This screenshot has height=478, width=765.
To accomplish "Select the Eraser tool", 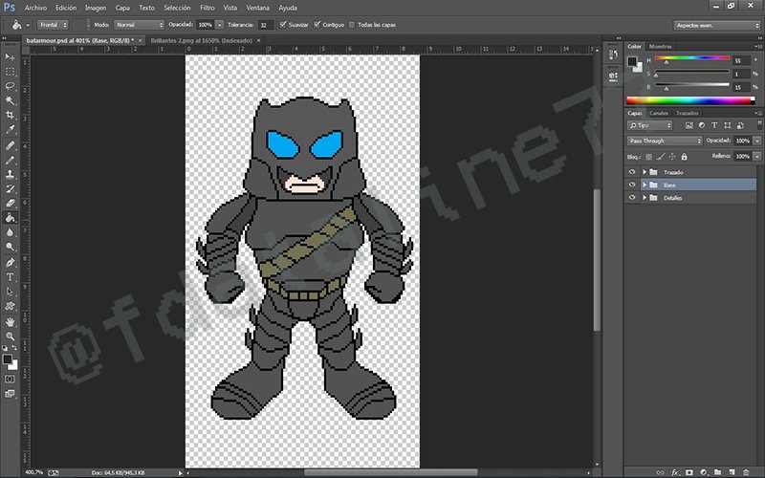I will 10,204.
